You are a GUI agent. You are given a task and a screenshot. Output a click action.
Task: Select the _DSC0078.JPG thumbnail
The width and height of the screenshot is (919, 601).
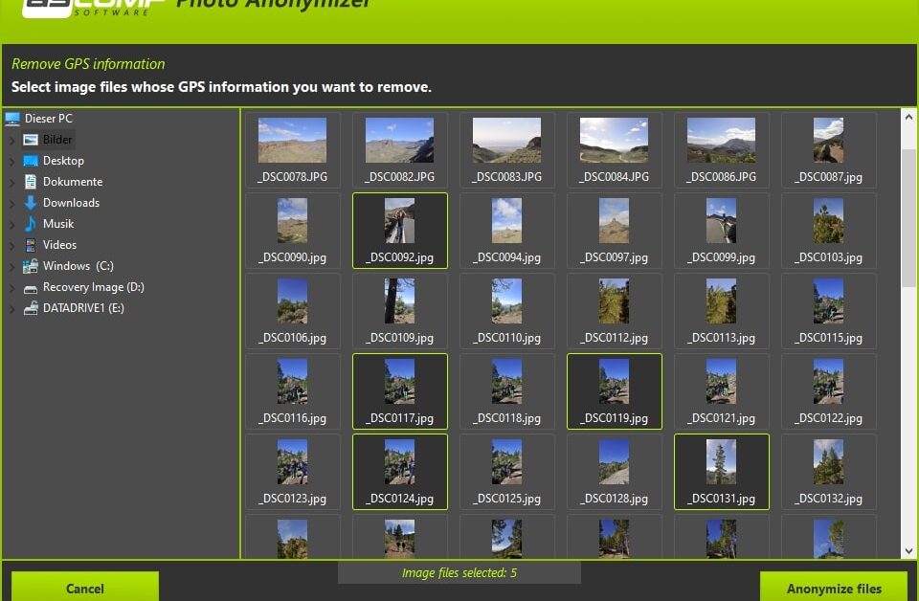[x=292, y=145]
